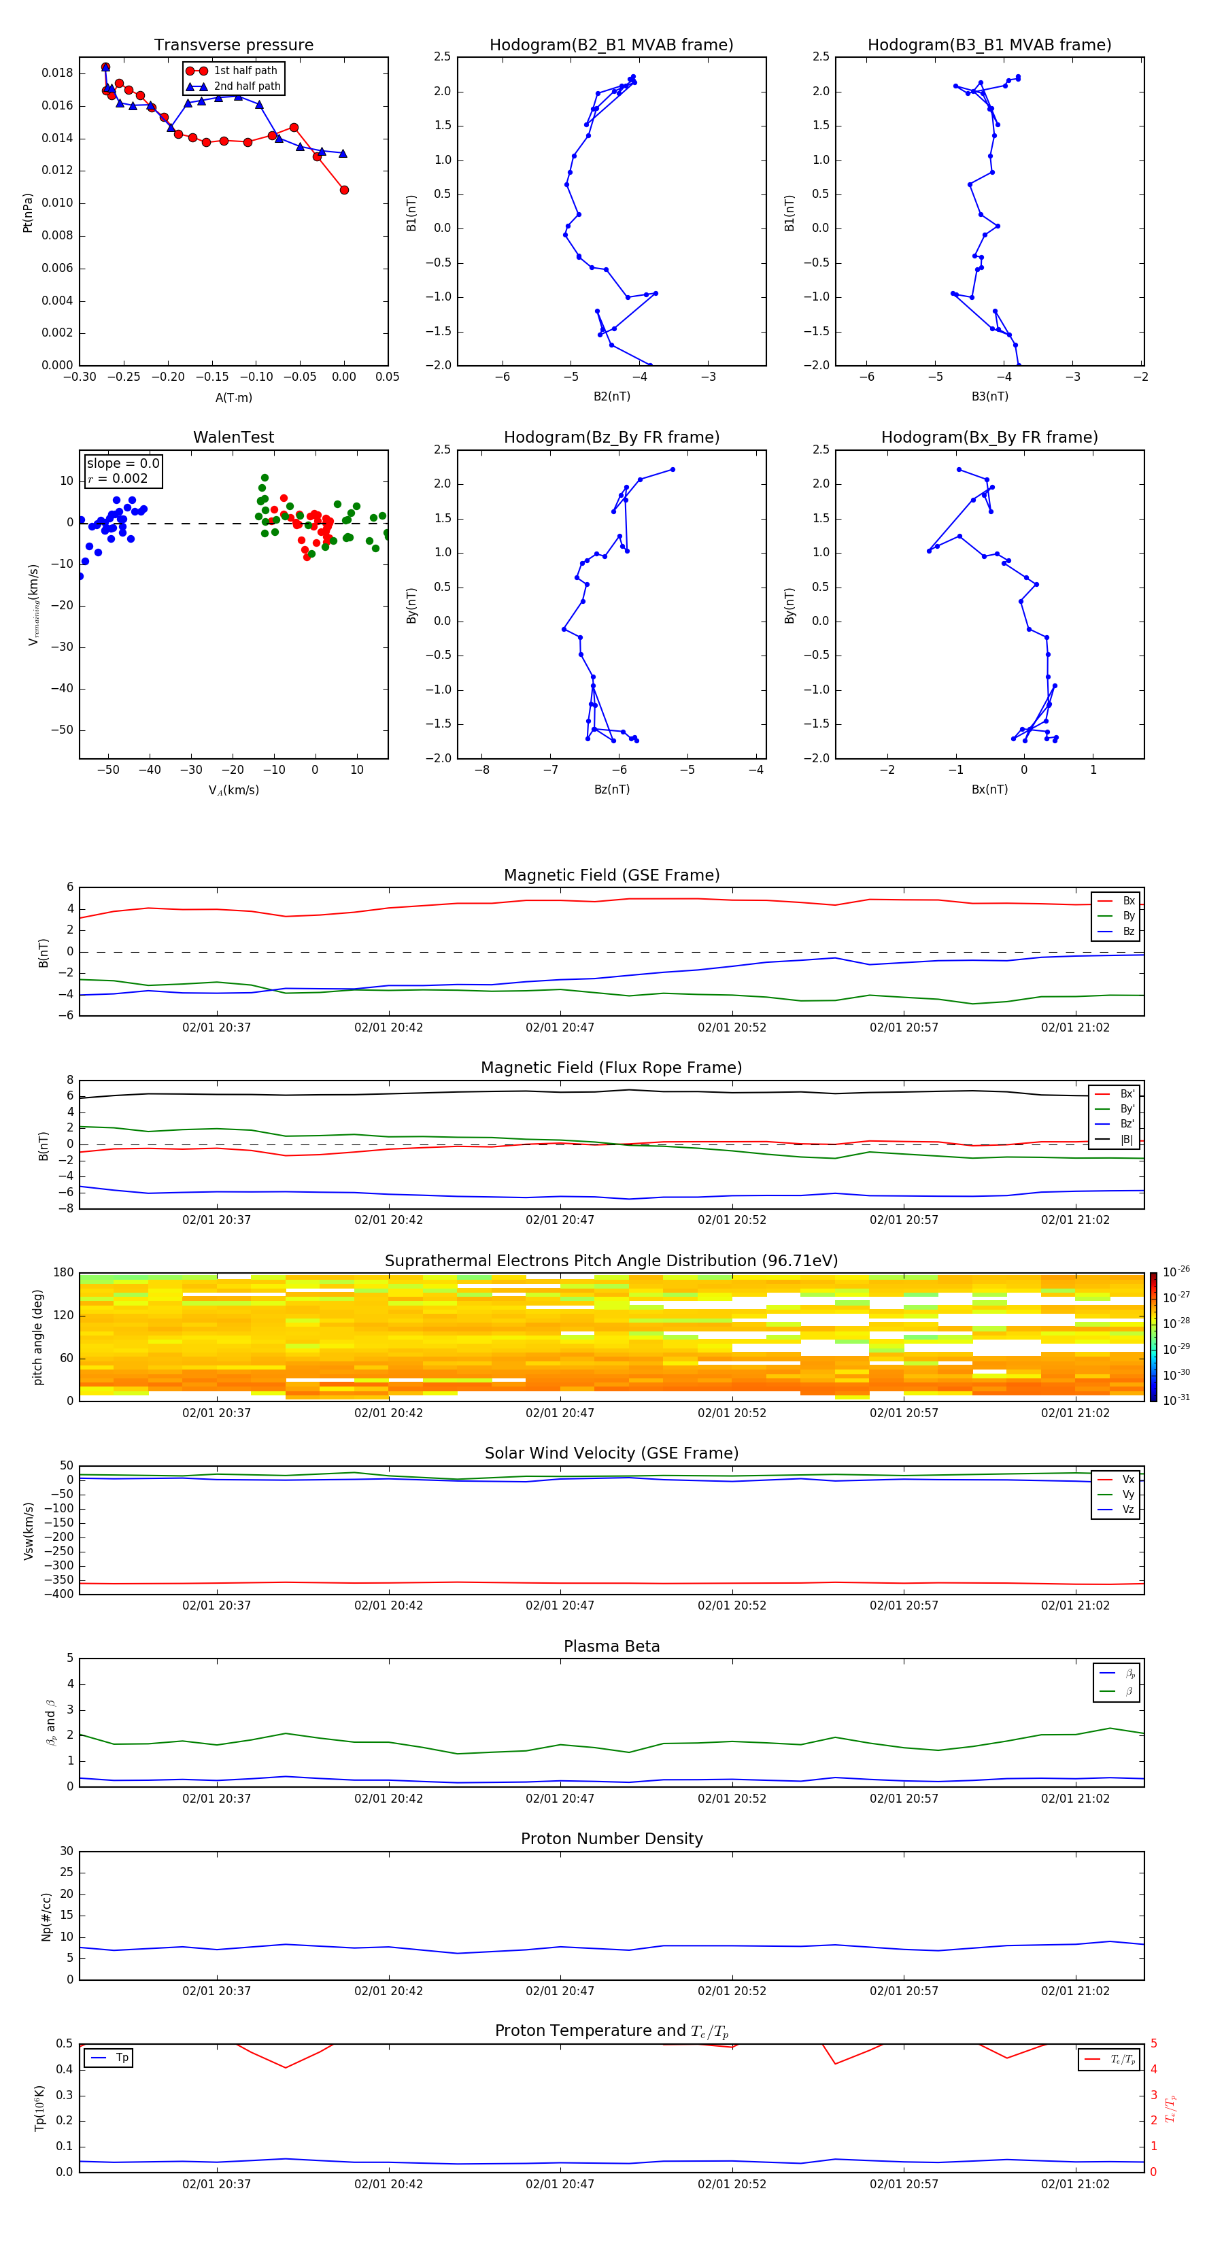Click the 'r = 0.002' annotation text

tap(118, 478)
